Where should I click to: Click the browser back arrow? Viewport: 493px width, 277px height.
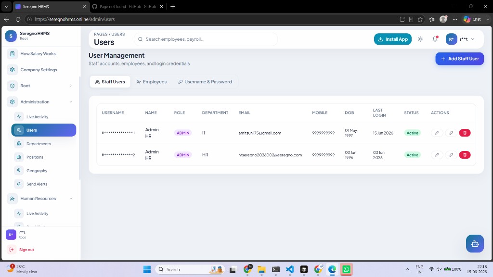7,19
